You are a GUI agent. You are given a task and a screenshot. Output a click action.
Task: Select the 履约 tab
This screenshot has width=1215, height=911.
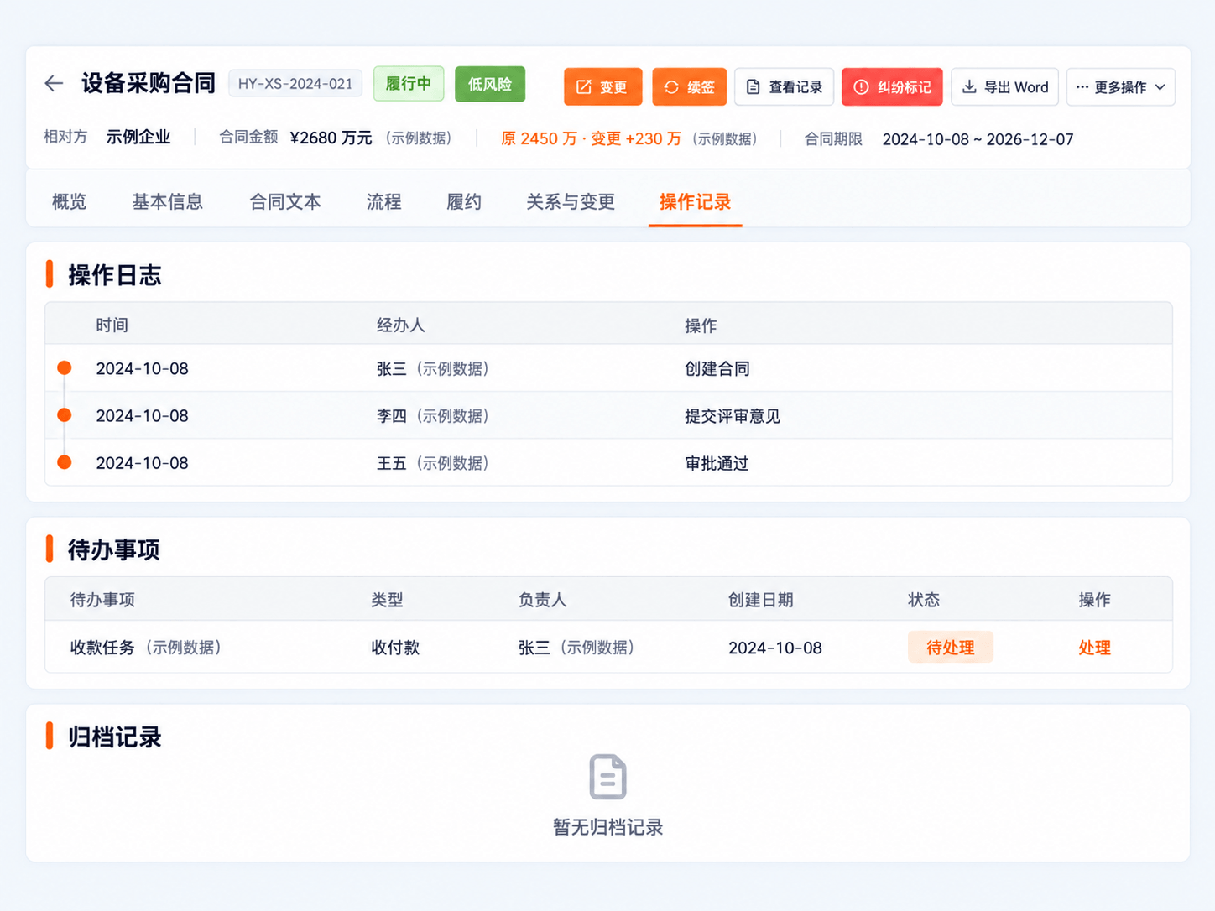(x=464, y=201)
